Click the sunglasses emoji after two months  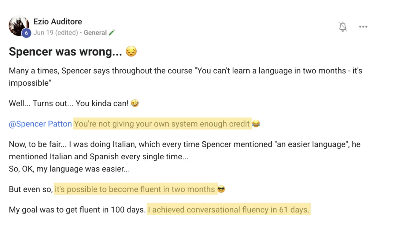click(221, 189)
